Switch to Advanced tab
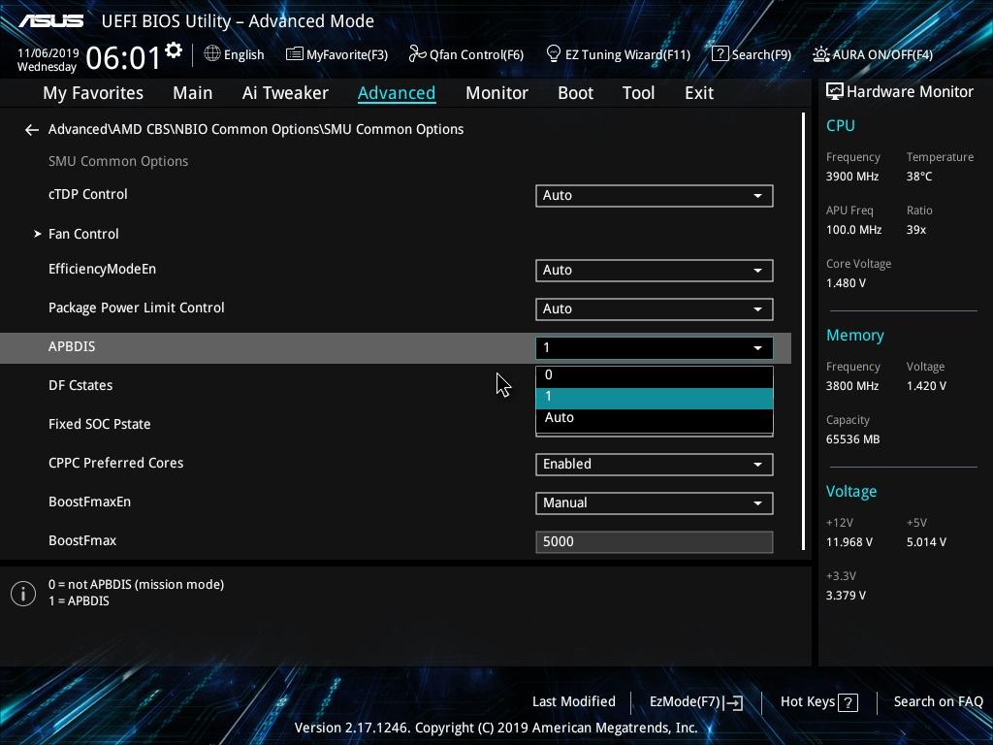Screen dimensions: 993x745 coord(397,93)
